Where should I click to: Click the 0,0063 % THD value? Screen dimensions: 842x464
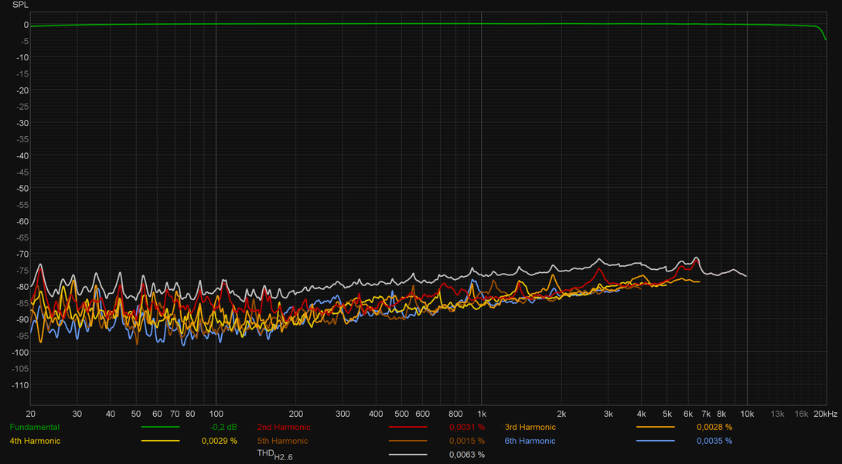tap(467, 455)
